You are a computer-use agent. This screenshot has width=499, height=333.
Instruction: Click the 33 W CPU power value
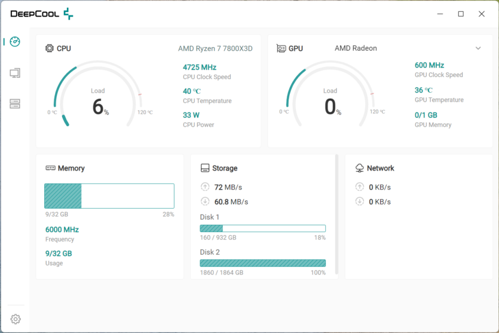click(191, 115)
